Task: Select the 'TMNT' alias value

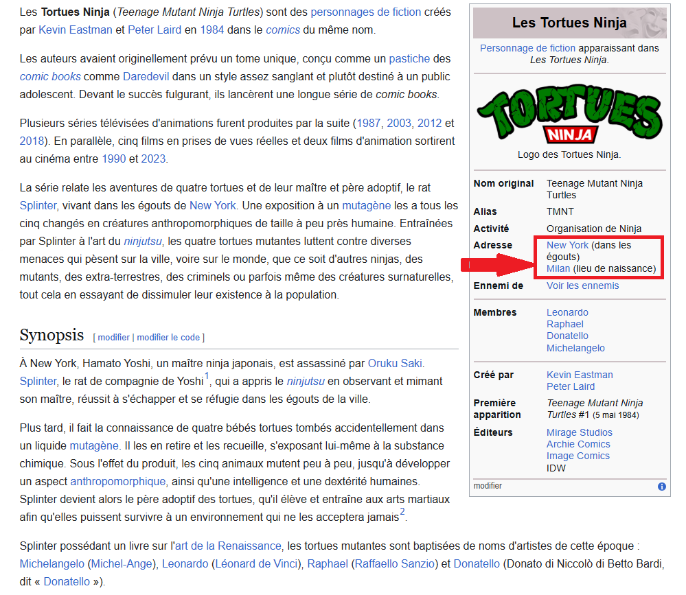Action: (x=560, y=211)
